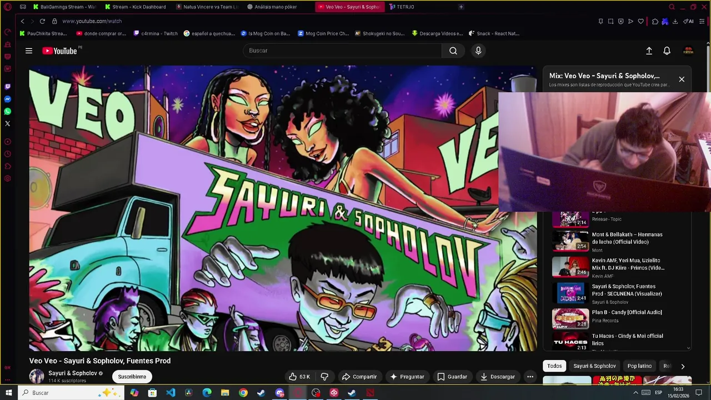Open the Sayuri & Sopholov channel name link
This screenshot has width=711, height=400.
click(72, 373)
